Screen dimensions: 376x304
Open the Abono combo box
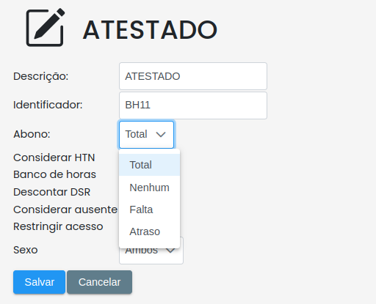point(146,135)
